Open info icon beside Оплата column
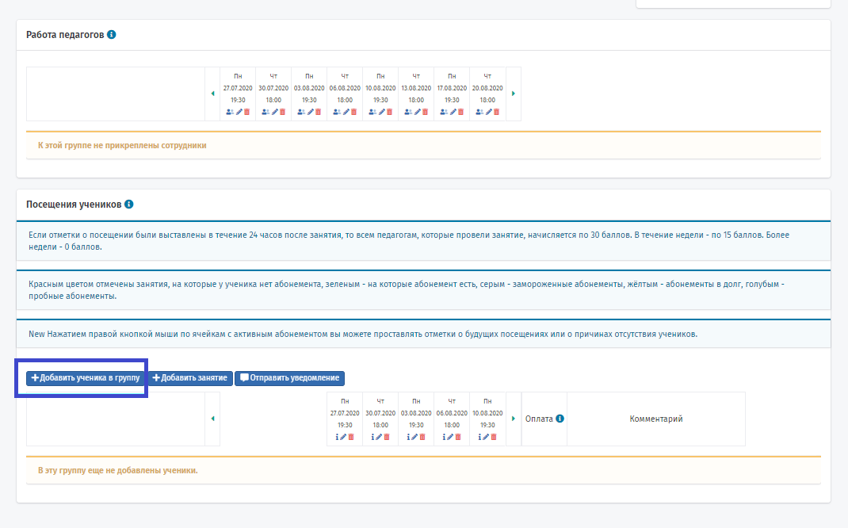This screenshot has height=528, width=848. tap(560, 419)
